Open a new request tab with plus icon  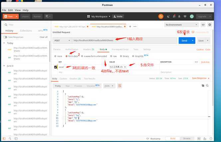click(x=130, y=27)
